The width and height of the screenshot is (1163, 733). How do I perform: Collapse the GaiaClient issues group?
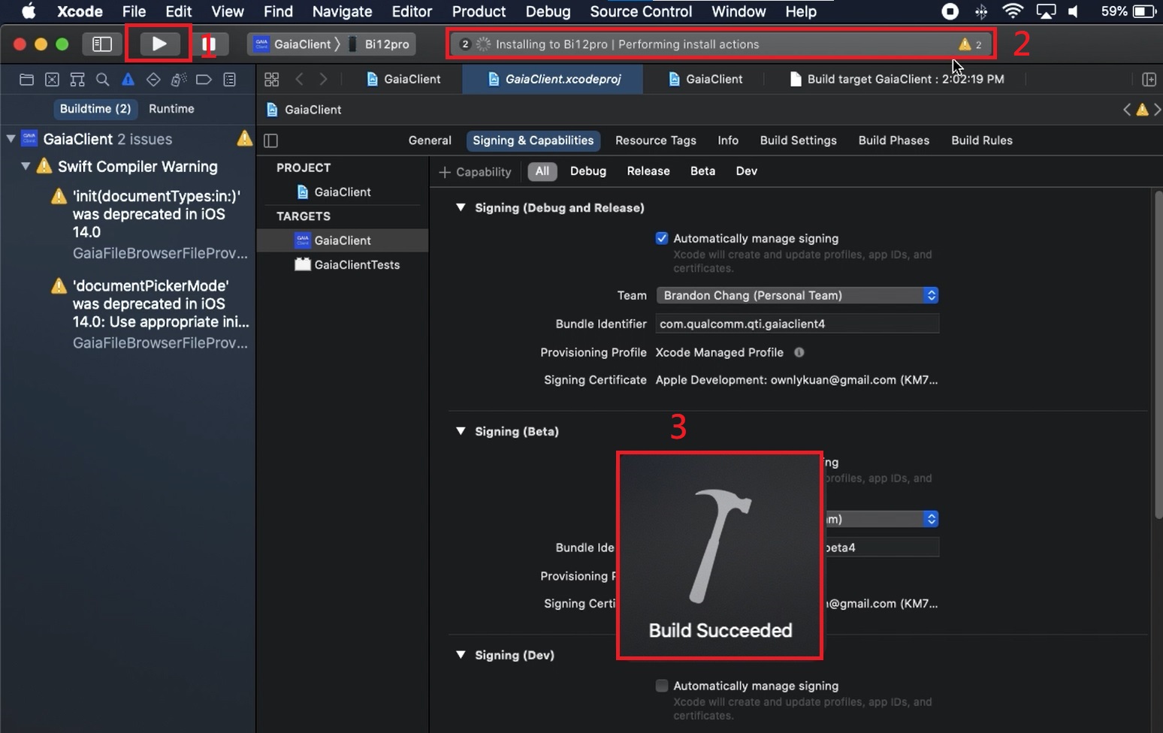pos(11,139)
